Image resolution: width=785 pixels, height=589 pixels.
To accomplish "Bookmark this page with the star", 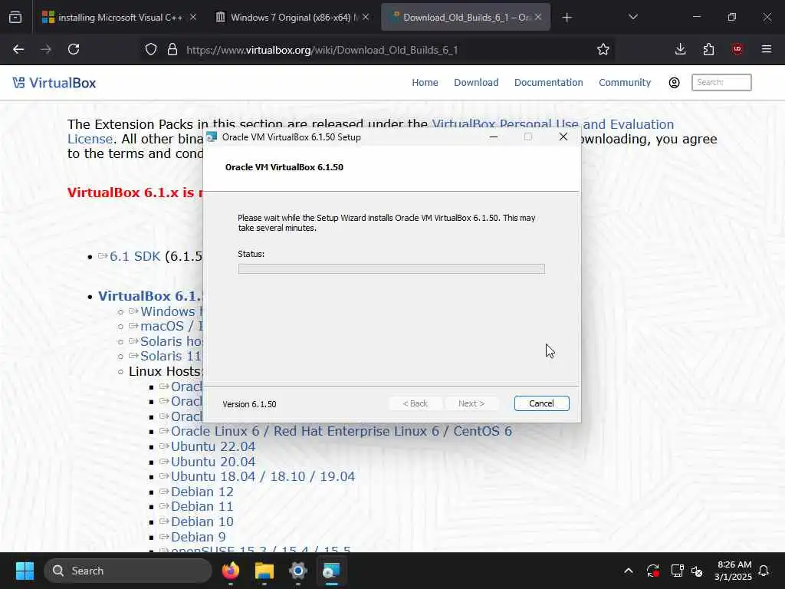I will (603, 50).
